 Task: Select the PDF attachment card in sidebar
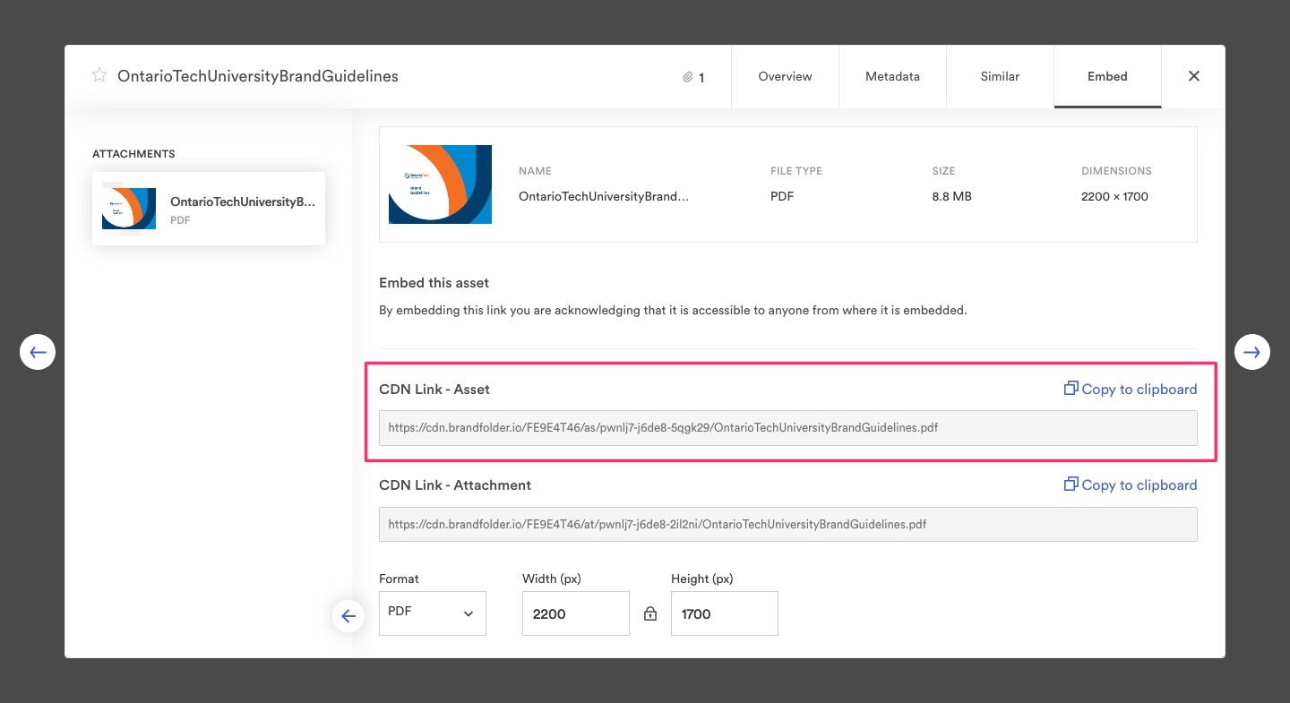(209, 209)
